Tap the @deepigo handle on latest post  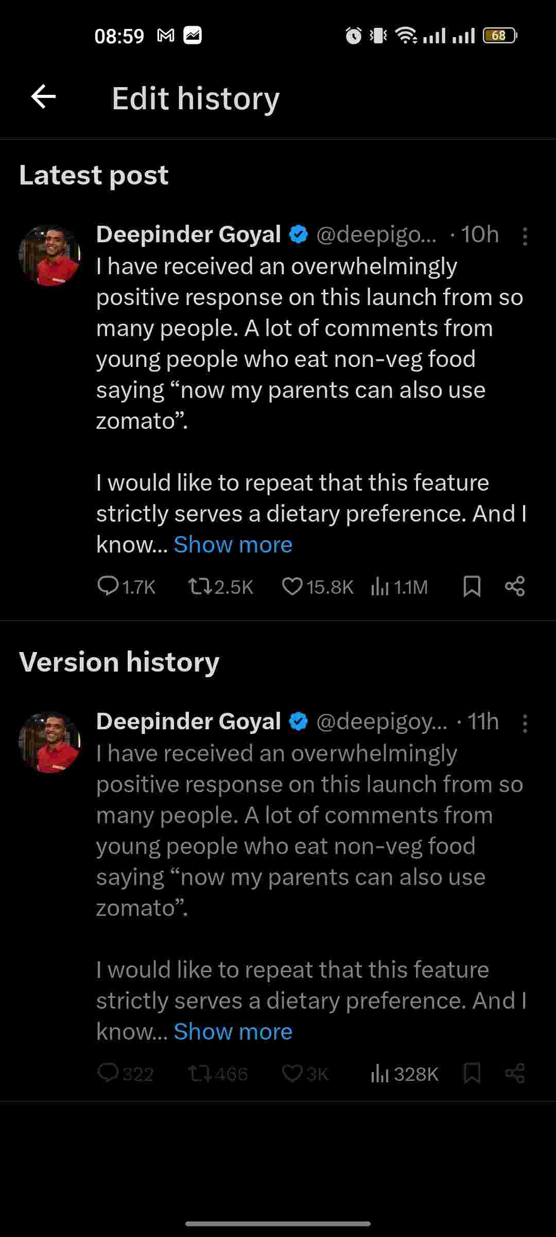(376, 235)
